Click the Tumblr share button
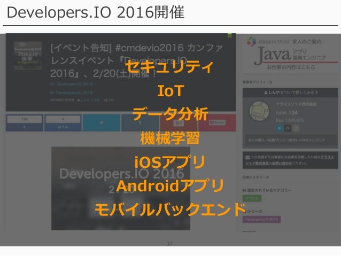The height and width of the screenshot is (256, 341). (x=140, y=123)
